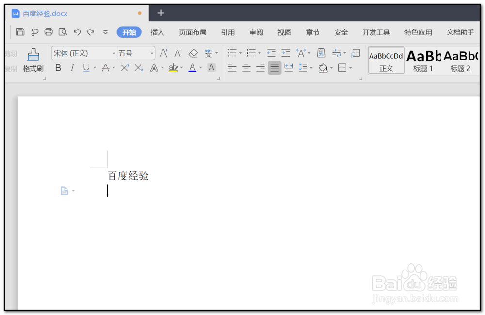Apply subscript formatting

click(x=137, y=68)
